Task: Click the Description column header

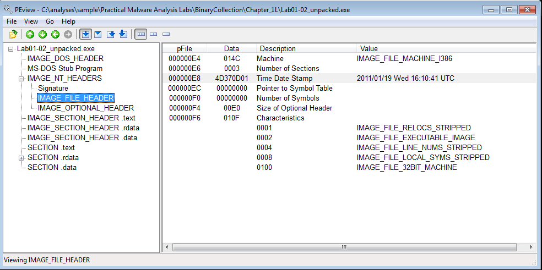Action: [306, 49]
